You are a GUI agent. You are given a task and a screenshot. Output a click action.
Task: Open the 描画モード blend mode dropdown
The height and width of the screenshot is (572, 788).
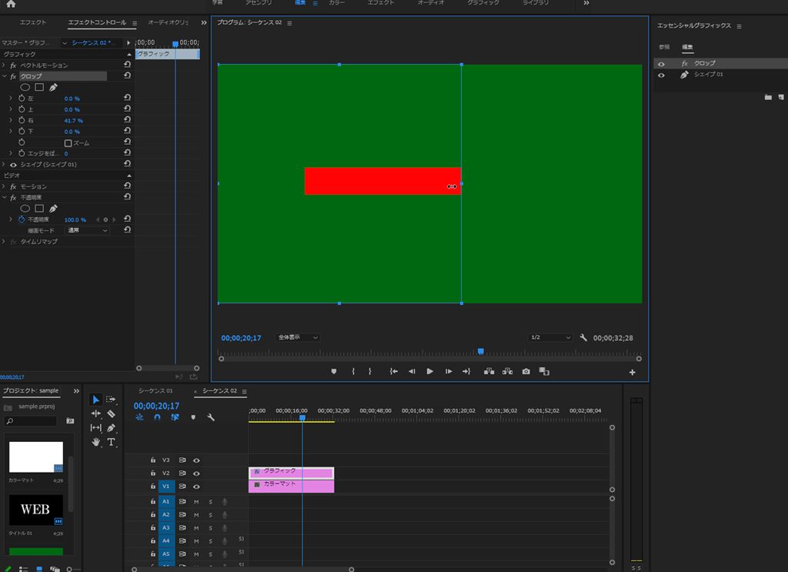click(x=87, y=230)
